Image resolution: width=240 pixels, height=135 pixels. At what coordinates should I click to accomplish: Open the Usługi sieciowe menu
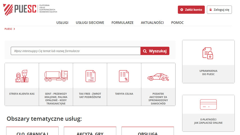tap(90, 23)
